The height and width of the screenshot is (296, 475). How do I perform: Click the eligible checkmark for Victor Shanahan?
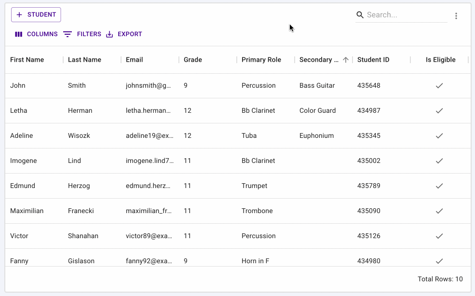(439, 236)
